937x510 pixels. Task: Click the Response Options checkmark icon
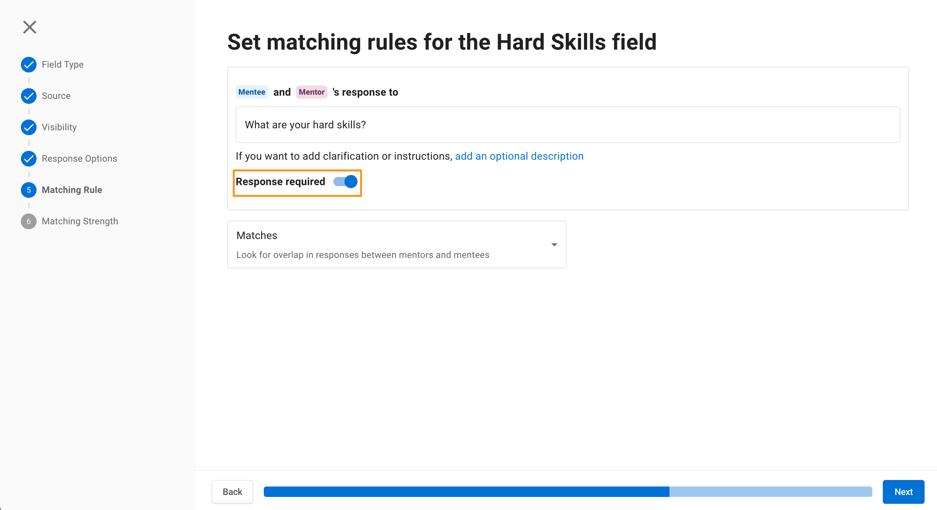[29, 159]
